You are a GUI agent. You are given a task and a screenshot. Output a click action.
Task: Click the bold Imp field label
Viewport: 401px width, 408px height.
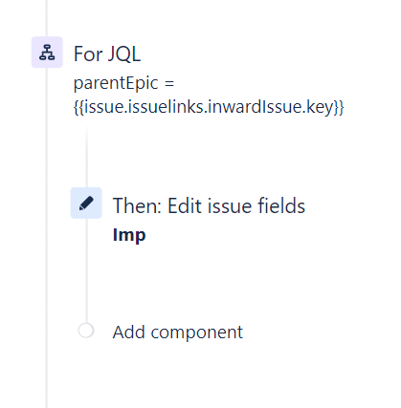(129, 235)
